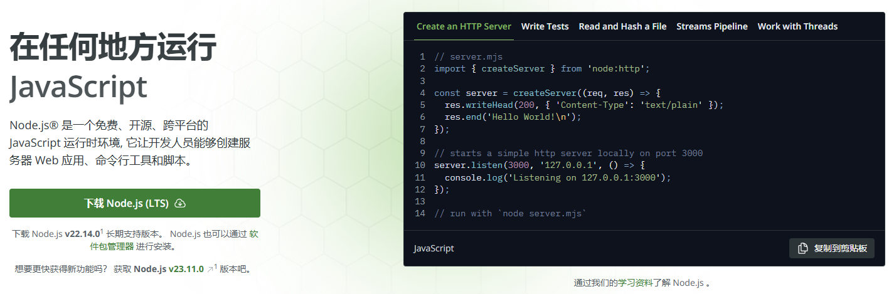This screenshot has height=294, width=889.
Task: Click the copy icon beside 复制到剪贴板
Action: click(x=803, y=248)
